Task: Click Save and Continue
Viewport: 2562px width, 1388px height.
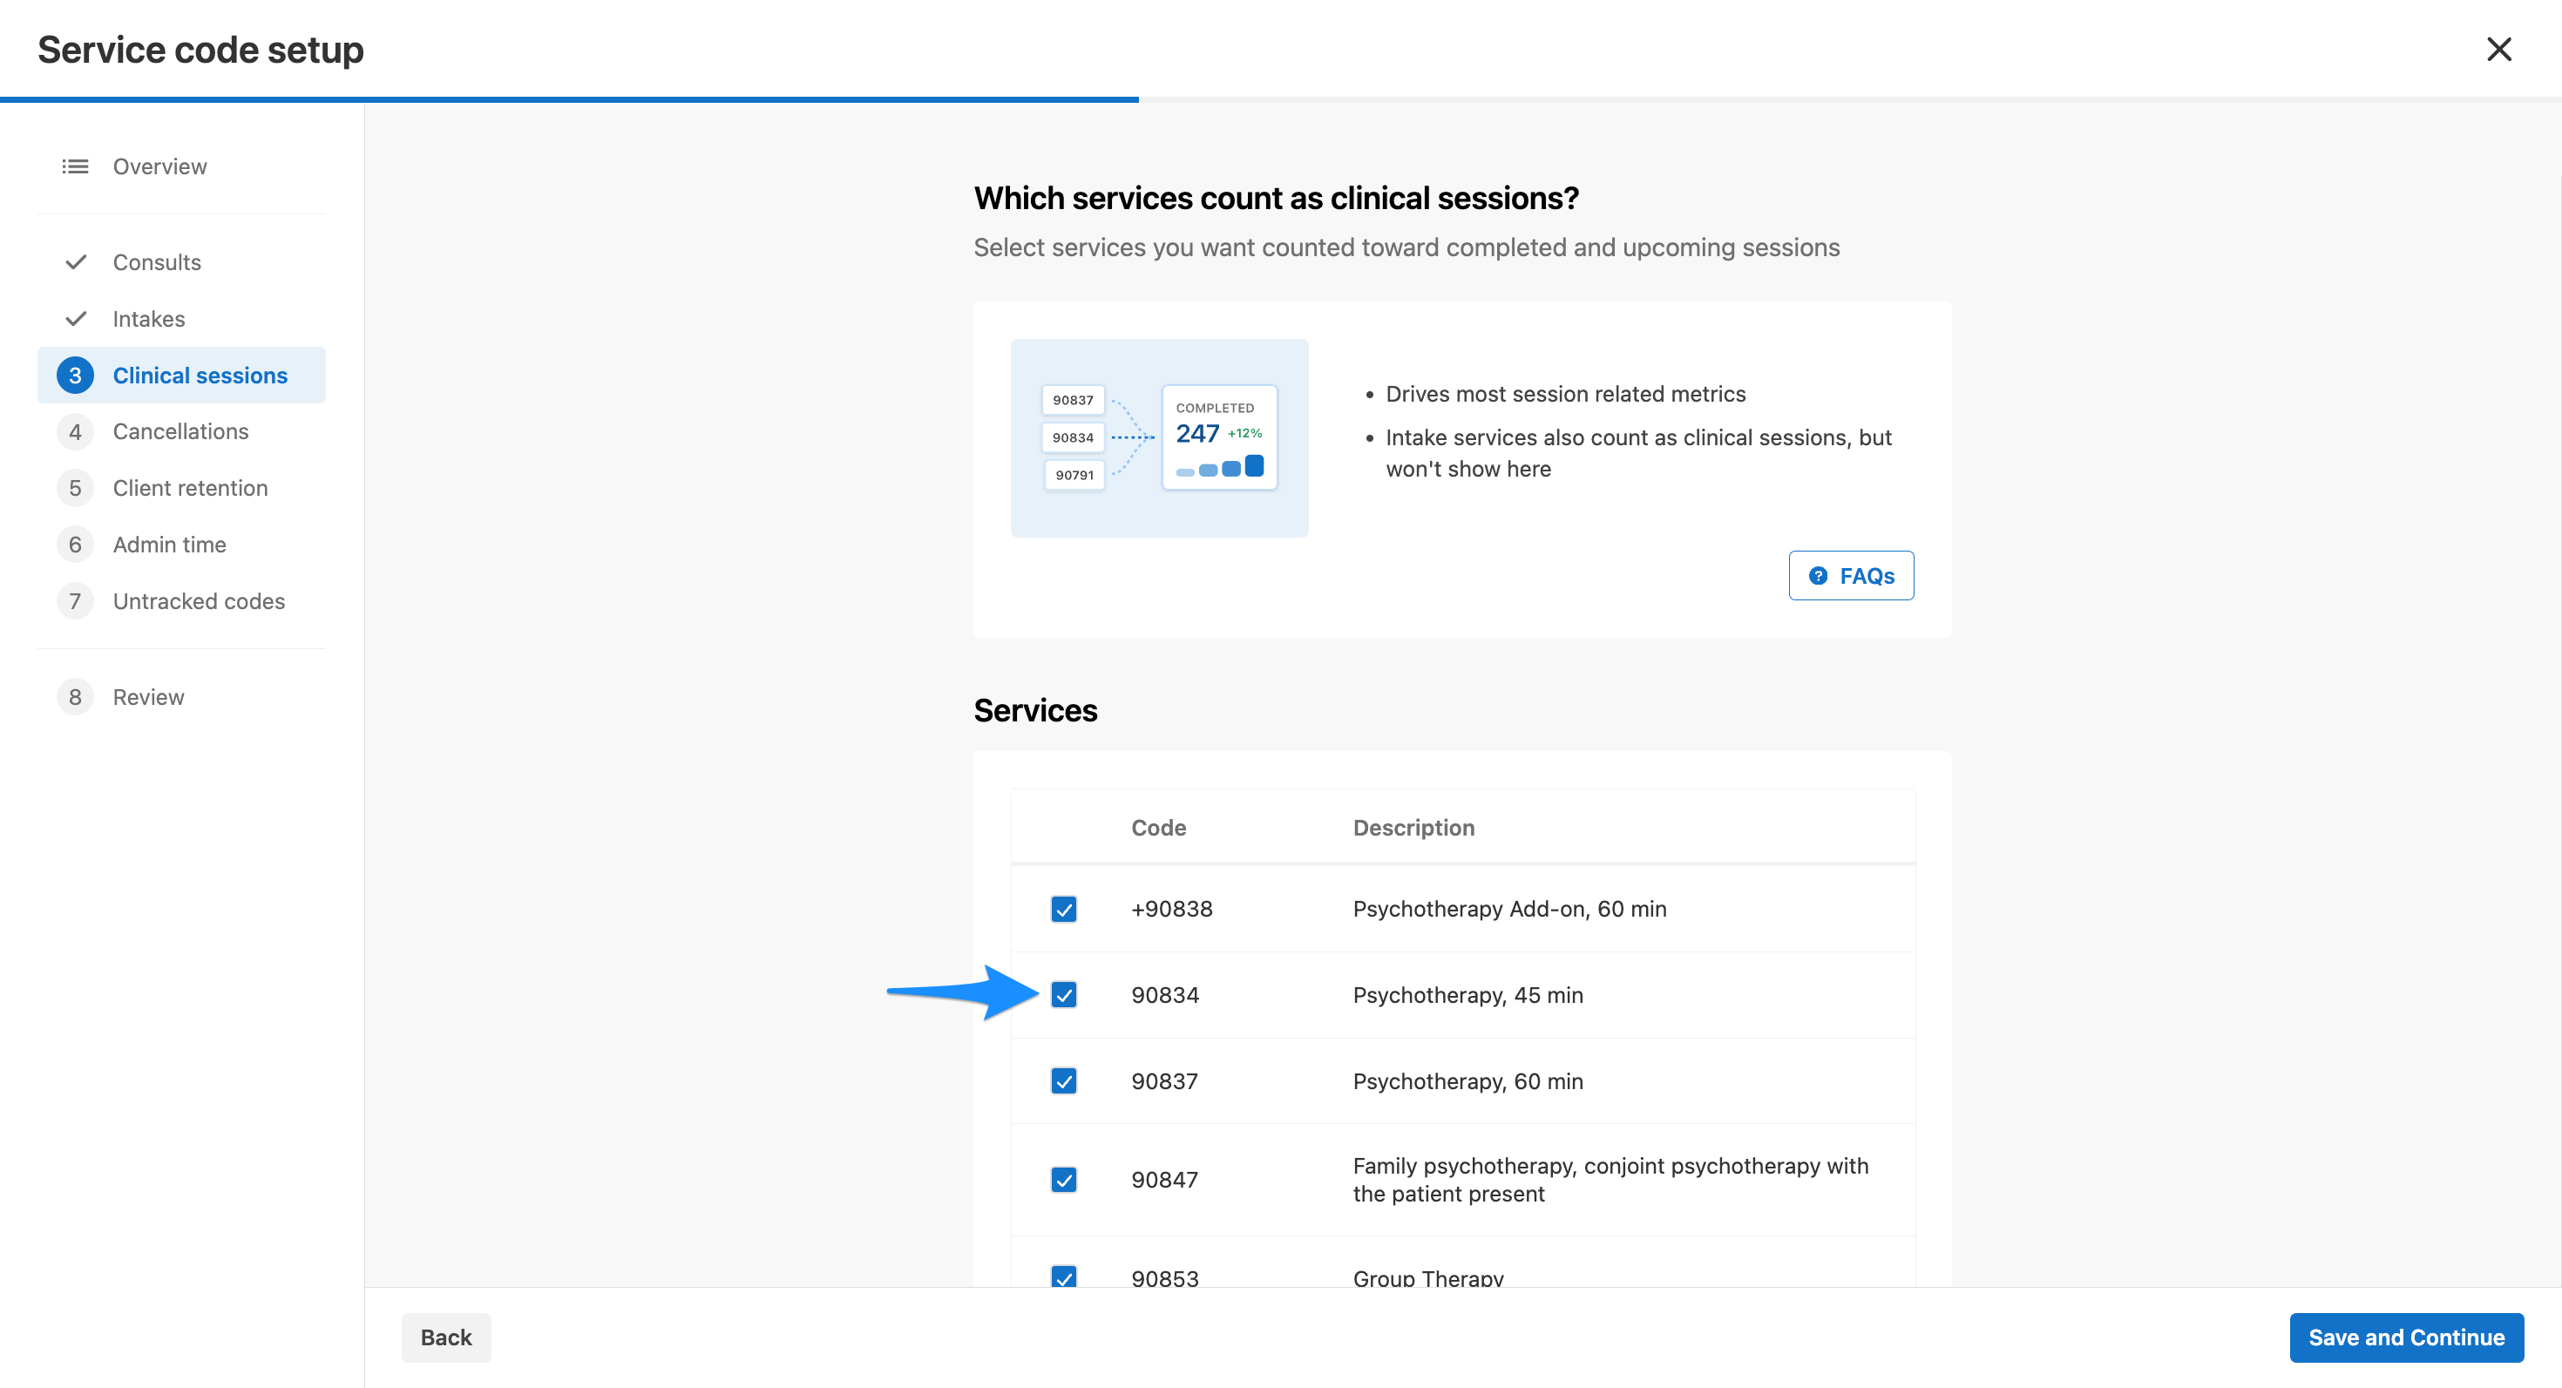Action: 2406,1338
